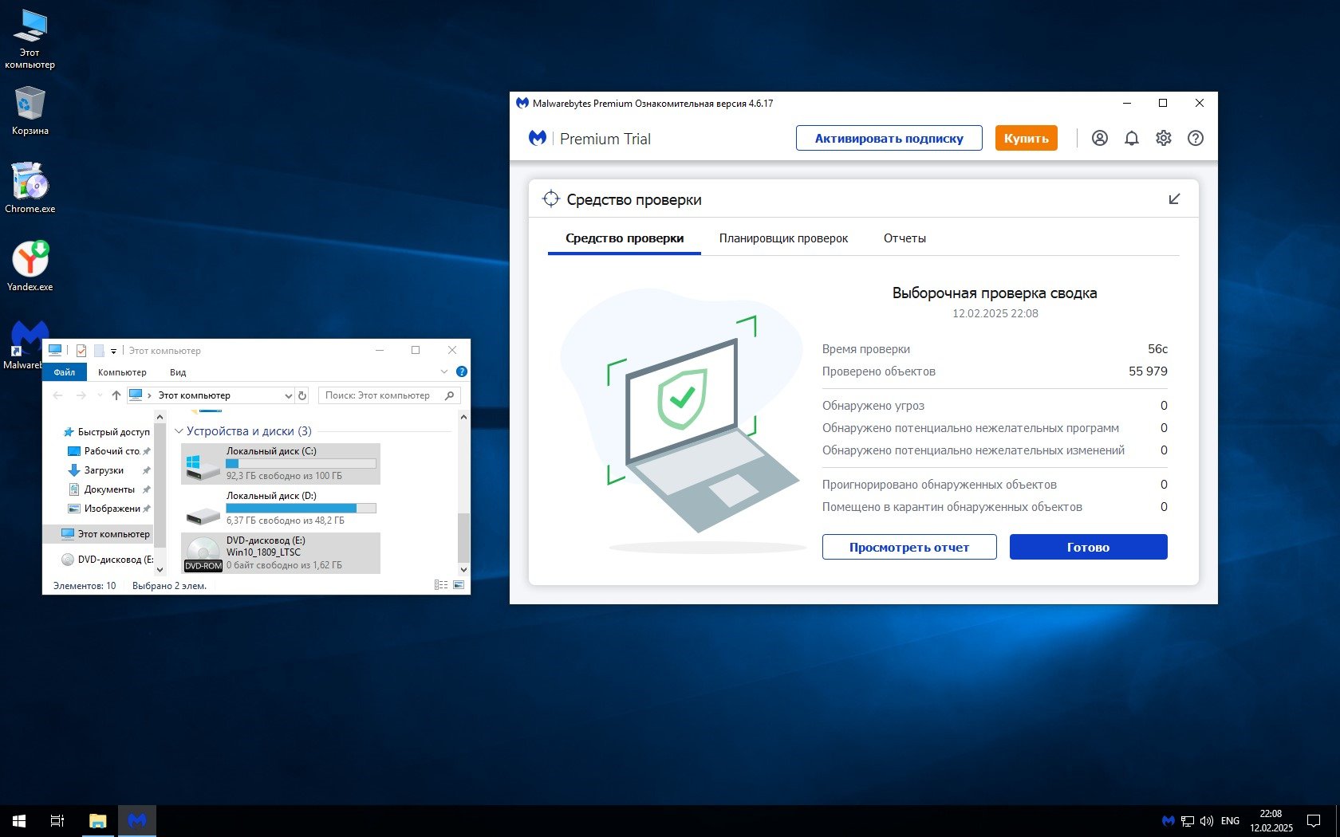Open Task View on the taskbar
The width and height of the screenshot is (1340, 837).
pos(57,820)
